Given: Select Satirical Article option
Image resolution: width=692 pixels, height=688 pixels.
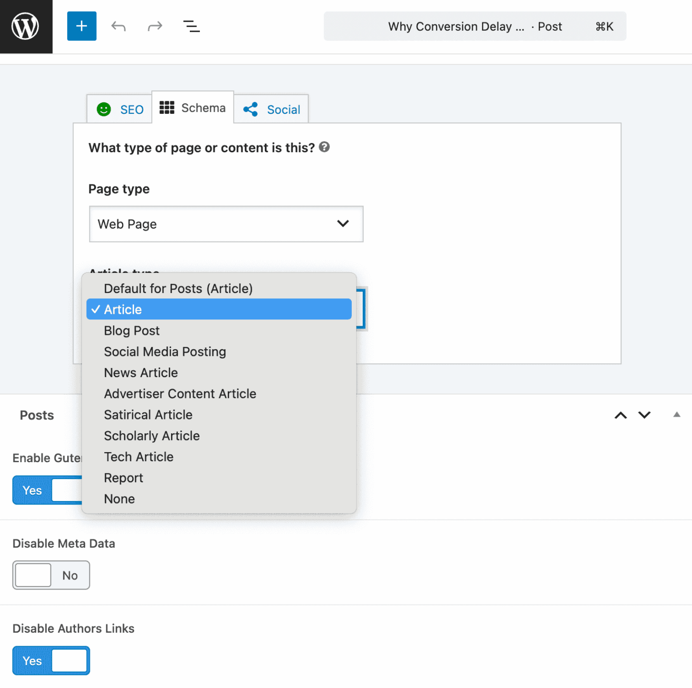Looking at the screenshot, I should pos(219,415).
